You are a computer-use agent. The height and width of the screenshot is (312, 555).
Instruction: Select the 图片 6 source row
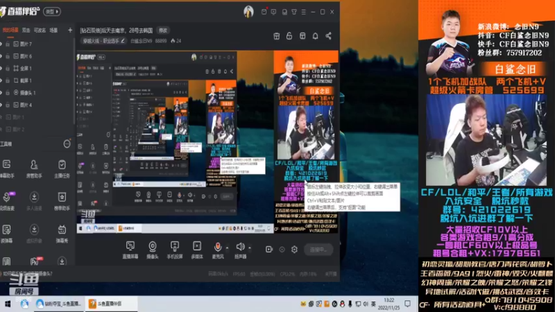pos(37,56)
